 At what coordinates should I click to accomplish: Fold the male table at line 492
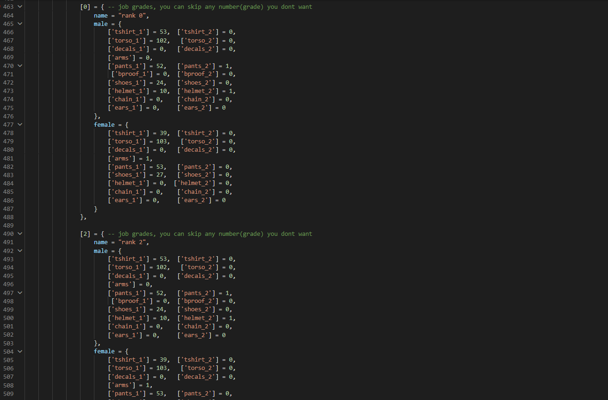(19, 251)
